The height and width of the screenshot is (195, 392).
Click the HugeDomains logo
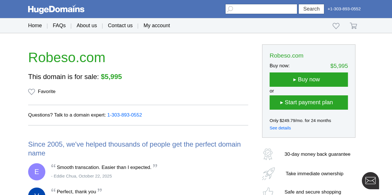point(56,9)
